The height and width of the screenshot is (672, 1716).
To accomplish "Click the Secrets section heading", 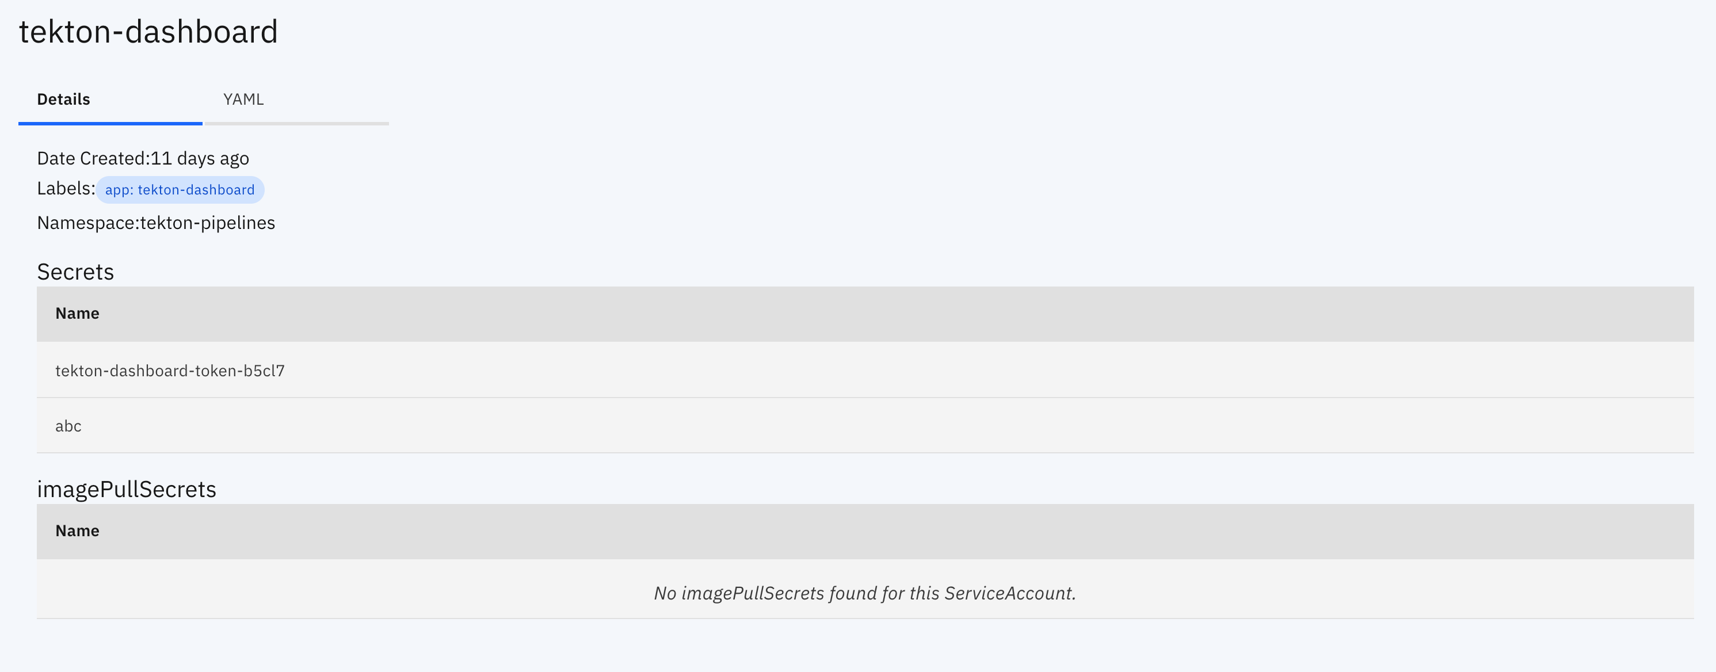I will coord(75,271).
